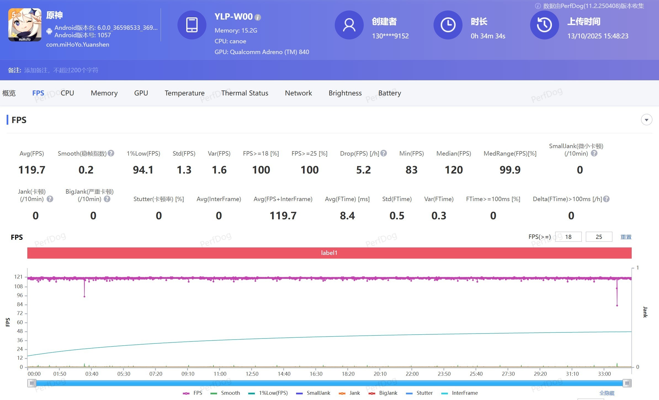
Task: Click the red label1 bar
Action: click(x=329, y=253)
